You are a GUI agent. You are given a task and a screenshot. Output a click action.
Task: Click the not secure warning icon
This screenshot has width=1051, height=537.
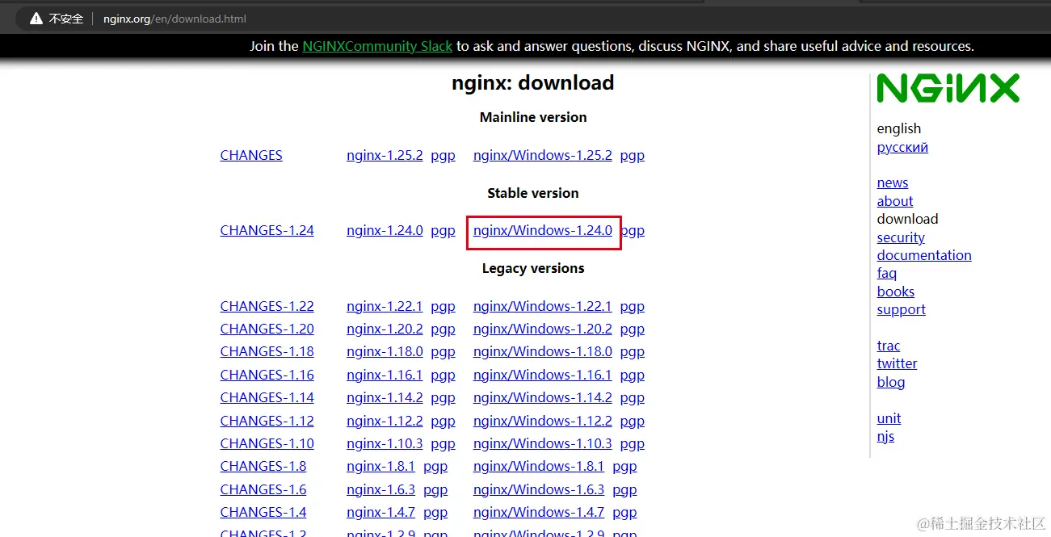[36, 18]
